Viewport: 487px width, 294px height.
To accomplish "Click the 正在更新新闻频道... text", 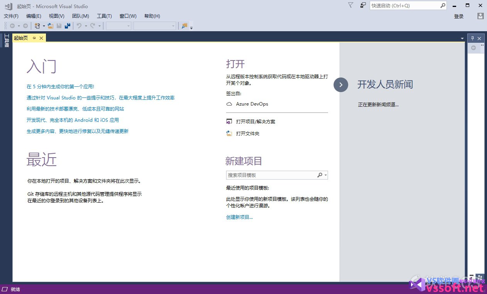I will point(378,104).
